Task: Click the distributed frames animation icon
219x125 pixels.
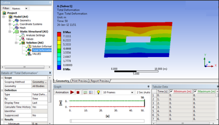Action: pos(85,92)
